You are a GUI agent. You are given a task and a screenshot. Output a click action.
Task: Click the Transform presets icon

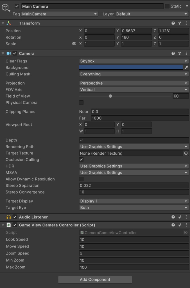tap(180, 23)
